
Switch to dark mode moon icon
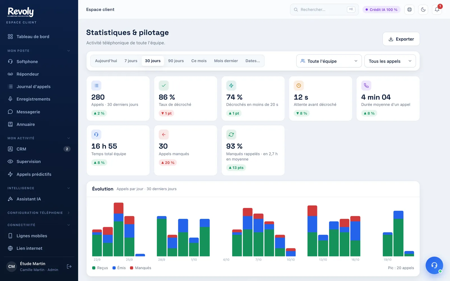click(423, 10)
